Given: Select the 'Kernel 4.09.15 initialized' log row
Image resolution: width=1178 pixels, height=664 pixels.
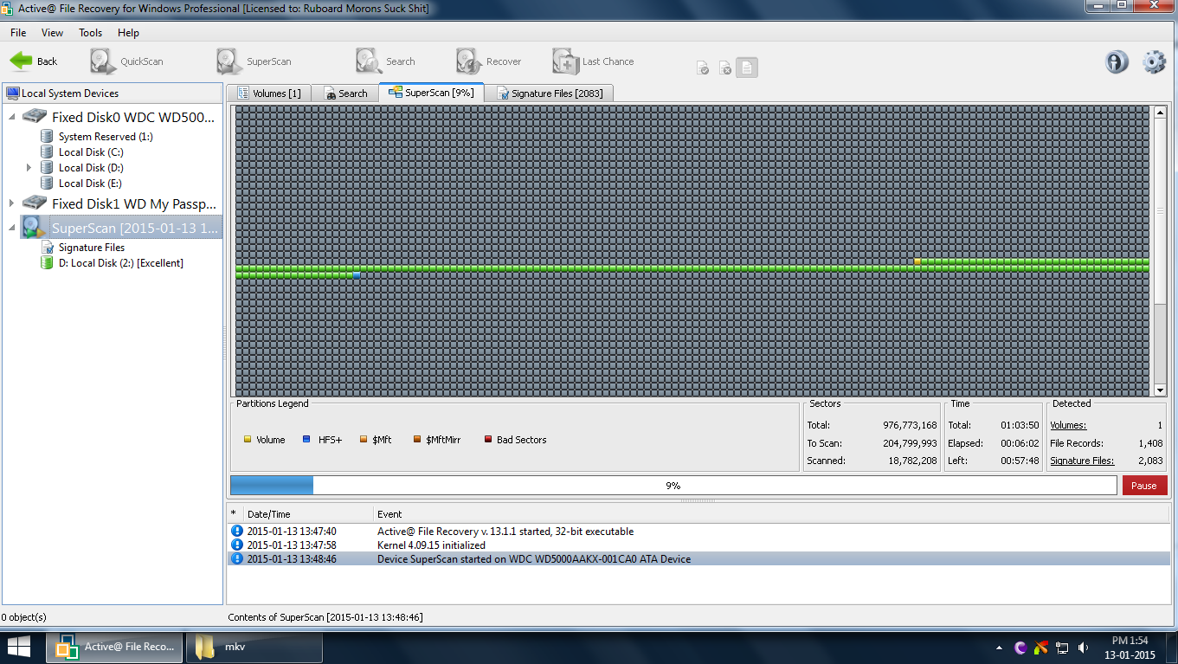Looking at the screenshot, I should pos(698,545).
